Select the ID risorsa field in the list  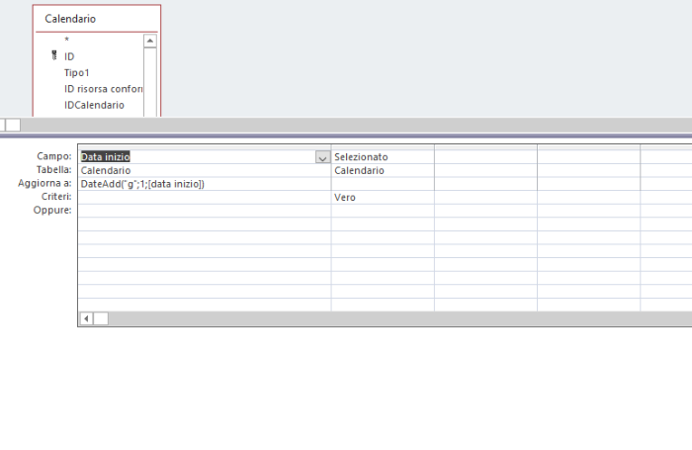tap(103, 89)
